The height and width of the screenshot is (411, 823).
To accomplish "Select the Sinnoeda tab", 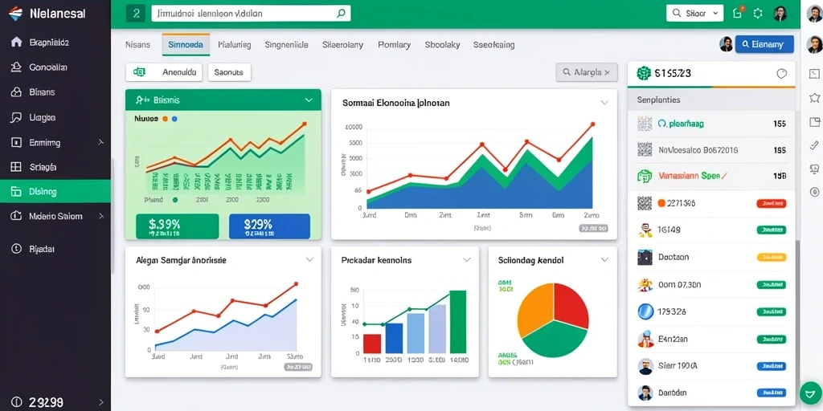I will click(186, 45).
